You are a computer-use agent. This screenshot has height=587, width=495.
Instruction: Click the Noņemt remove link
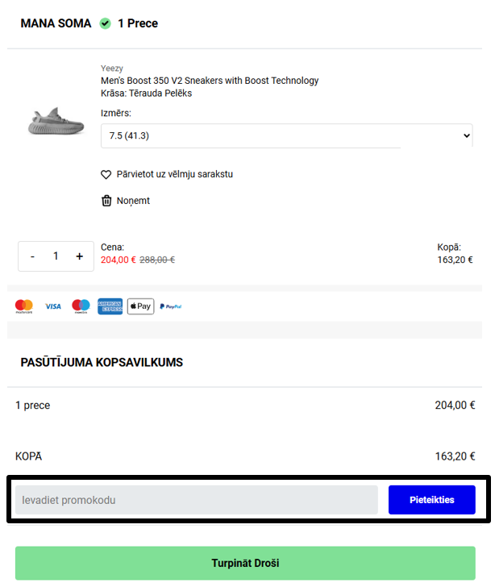[132, 201]
